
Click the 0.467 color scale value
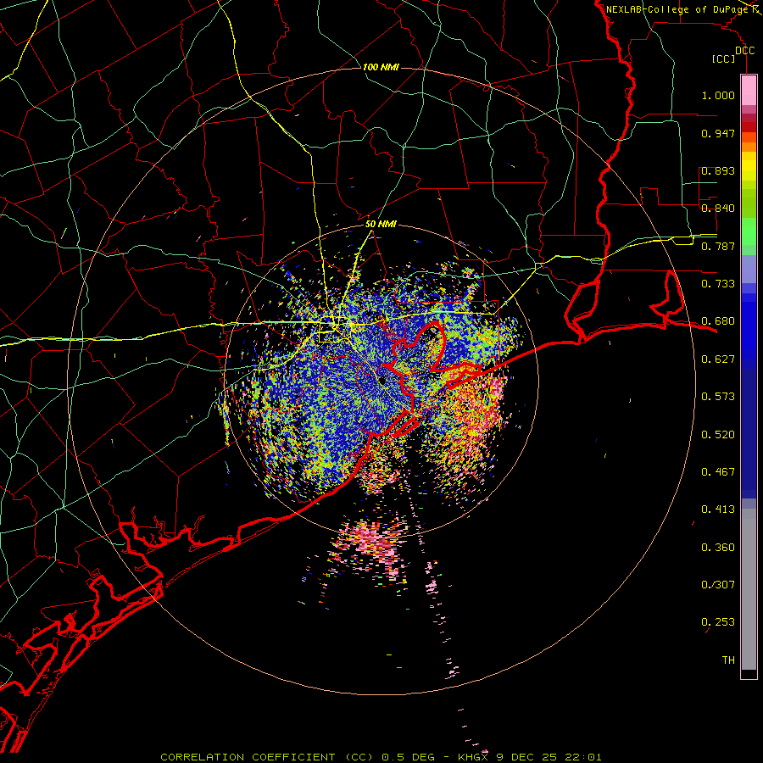click(x=718, y=472)
